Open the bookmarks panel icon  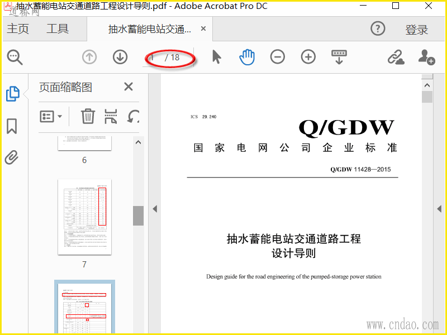tap(12, 126)
